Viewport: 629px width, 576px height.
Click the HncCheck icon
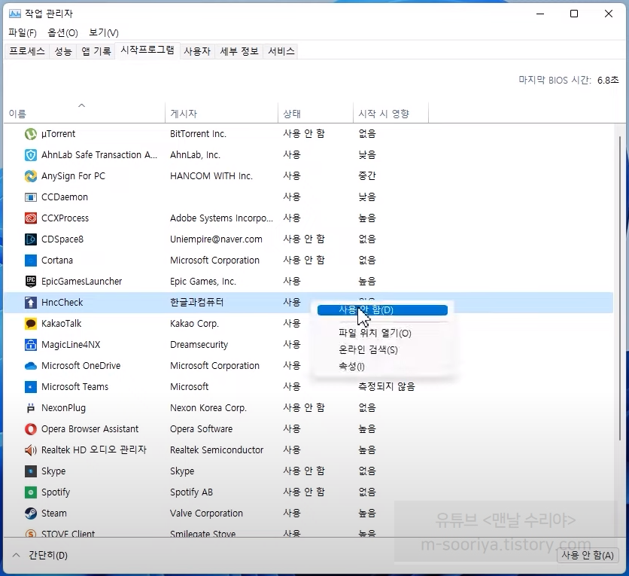pyautogui.click(x=31, y=302)
